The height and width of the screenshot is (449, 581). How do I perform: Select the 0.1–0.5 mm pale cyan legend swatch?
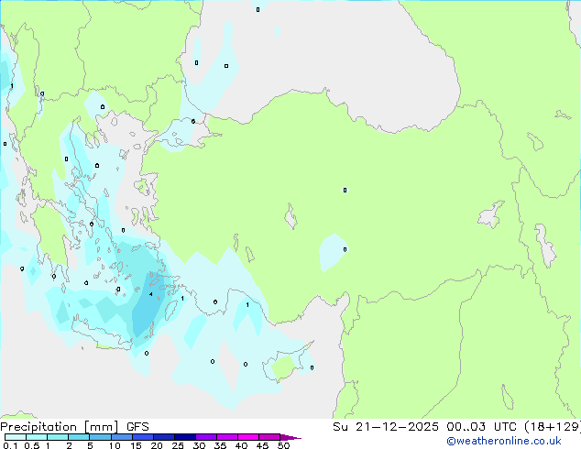(x=16, y=437)
